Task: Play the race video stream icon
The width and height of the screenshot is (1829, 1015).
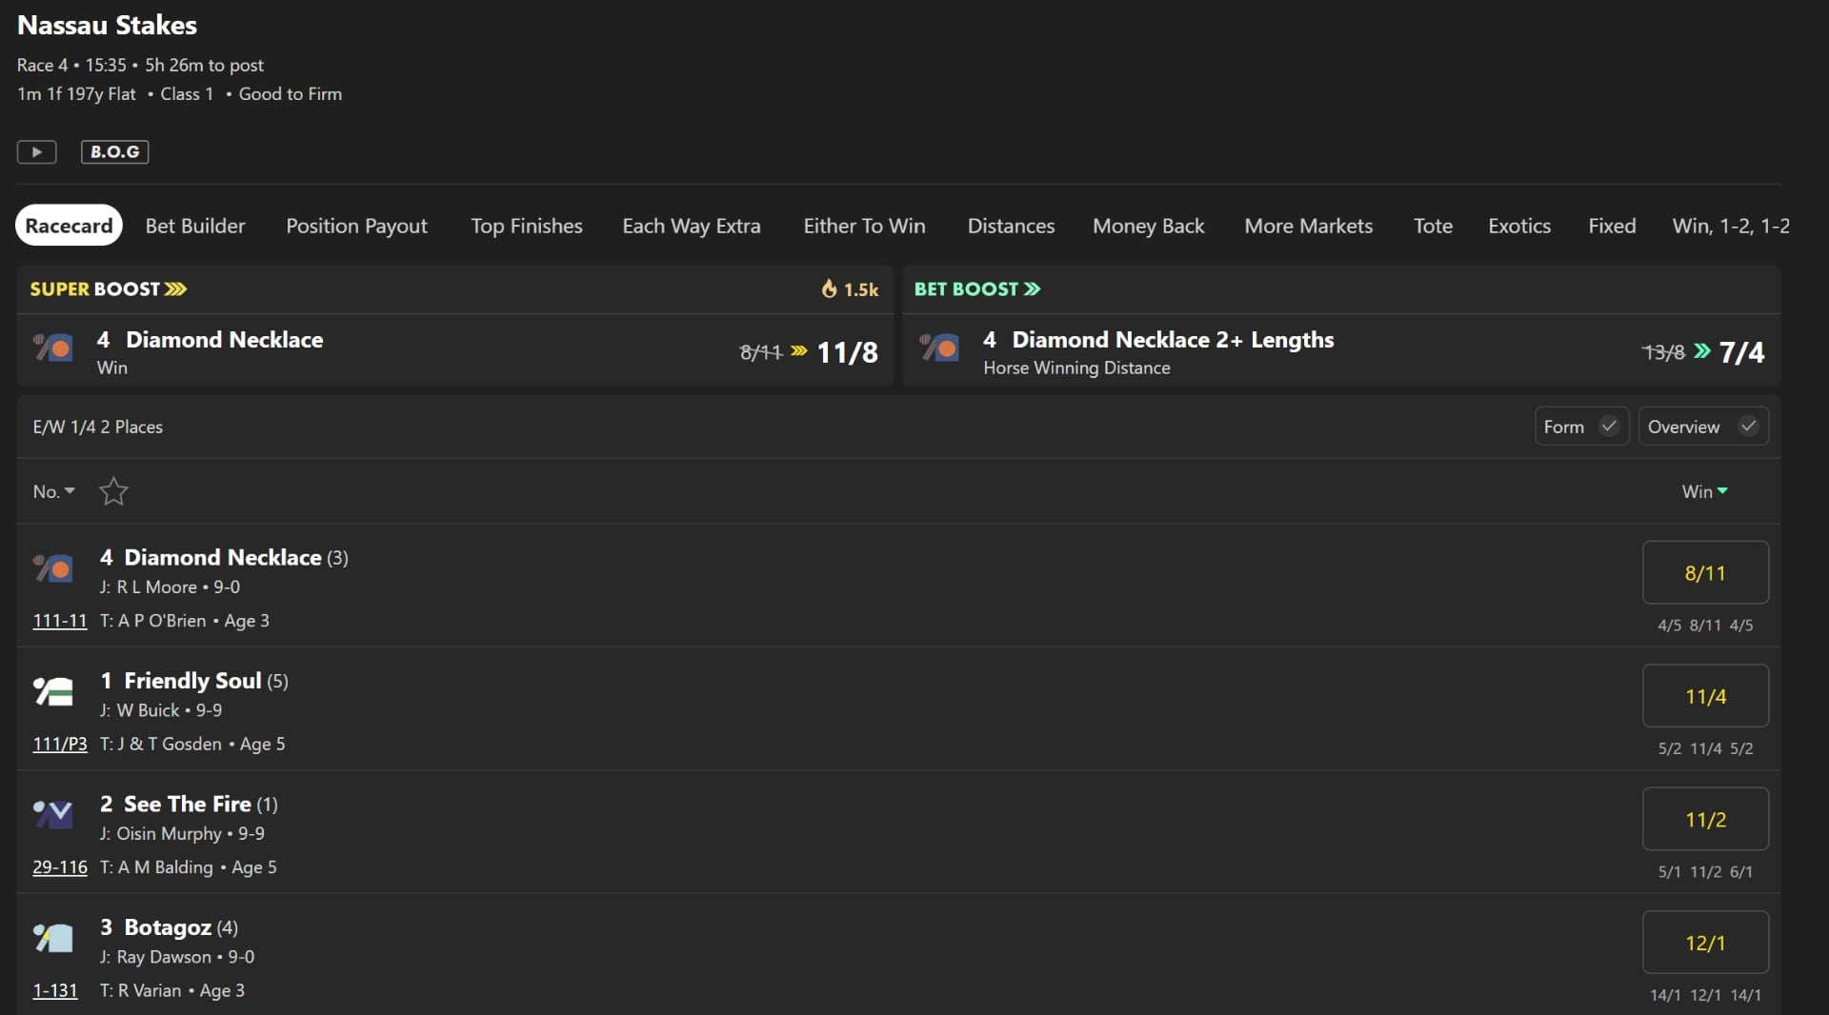Action: [36, 151]
